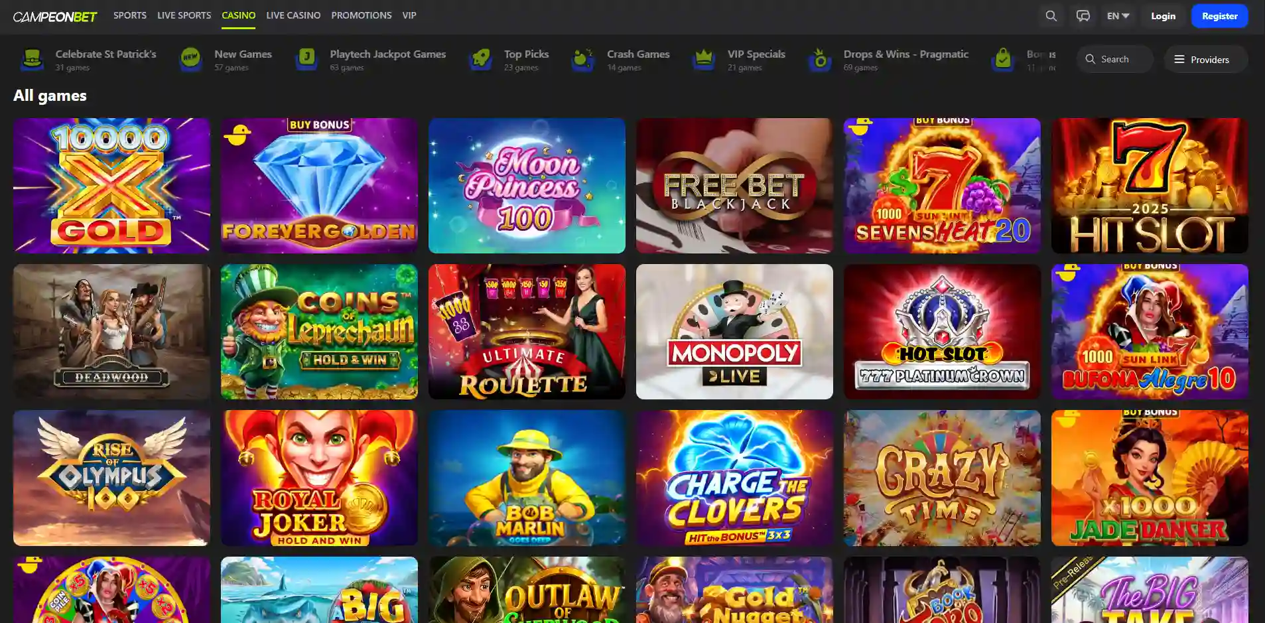Click the Login button
The image size is (1265, 623).
1163,16
